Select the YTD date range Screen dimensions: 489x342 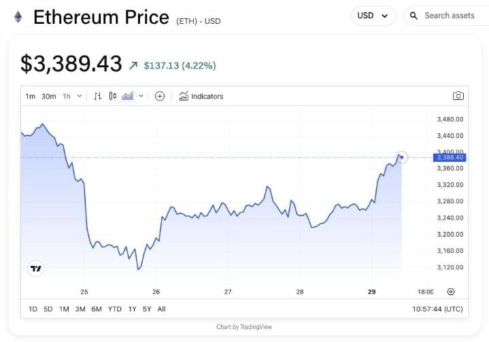click(x=115, y=309)
